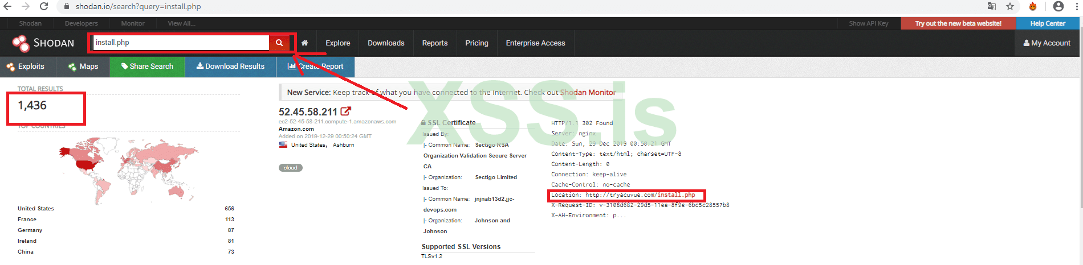Open result IP 52.45.58.211

[x=308, y=112]
